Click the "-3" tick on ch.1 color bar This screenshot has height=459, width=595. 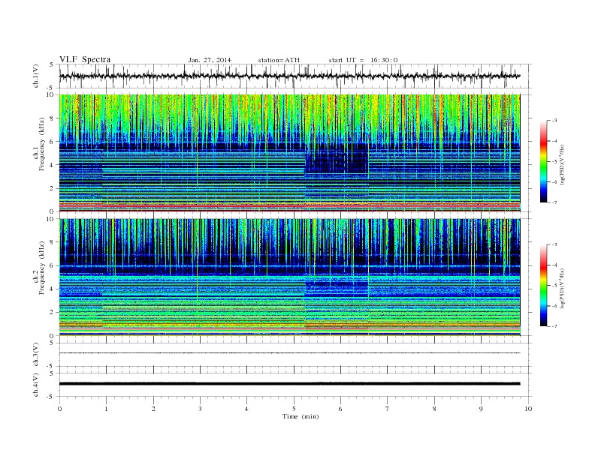[x=554, y=121]
